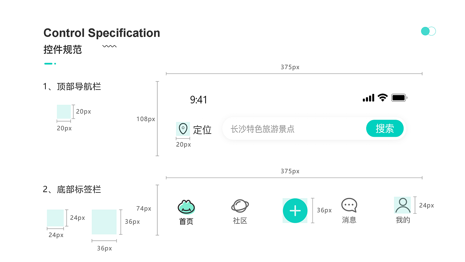This screenshot has width=465, height=262.
Task: Flip the teal toggle switch at top right
Action: tap(428, 31)
